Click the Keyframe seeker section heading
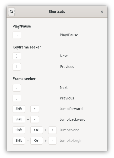 point(27,47)
